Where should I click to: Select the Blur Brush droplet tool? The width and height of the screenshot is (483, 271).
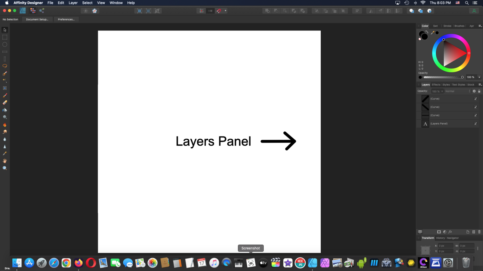pyautogui.click(x=5, y=139)
